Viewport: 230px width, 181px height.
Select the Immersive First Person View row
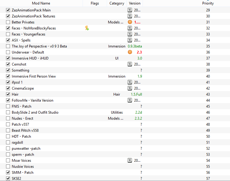115,76
